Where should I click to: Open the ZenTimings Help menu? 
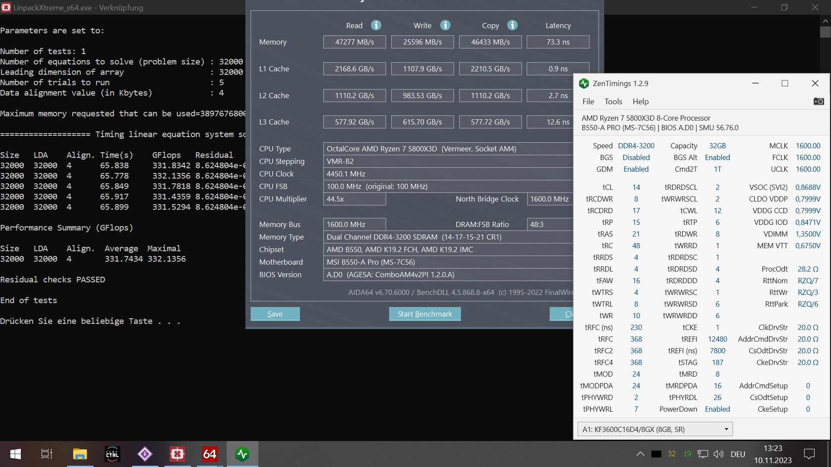coord(640,101)
